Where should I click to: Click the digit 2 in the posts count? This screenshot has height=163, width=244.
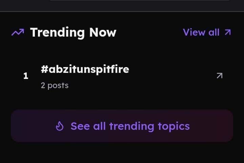click(x=43, y=85)
